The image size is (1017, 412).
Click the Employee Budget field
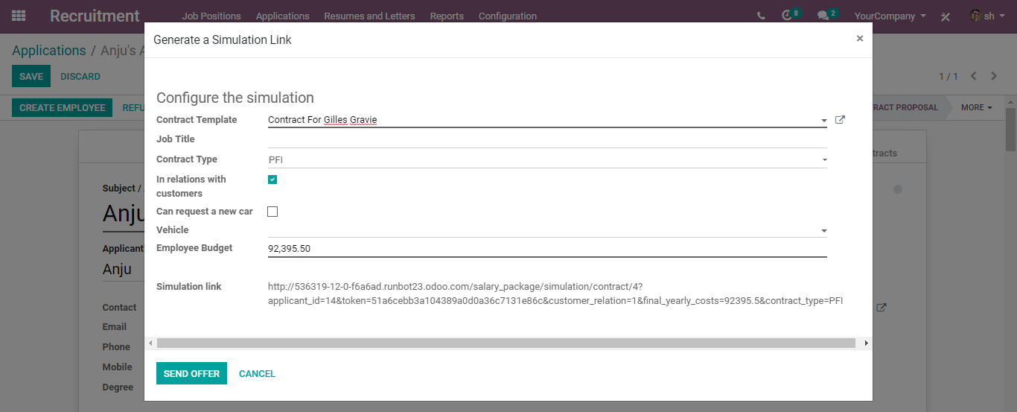coord(547,249)
